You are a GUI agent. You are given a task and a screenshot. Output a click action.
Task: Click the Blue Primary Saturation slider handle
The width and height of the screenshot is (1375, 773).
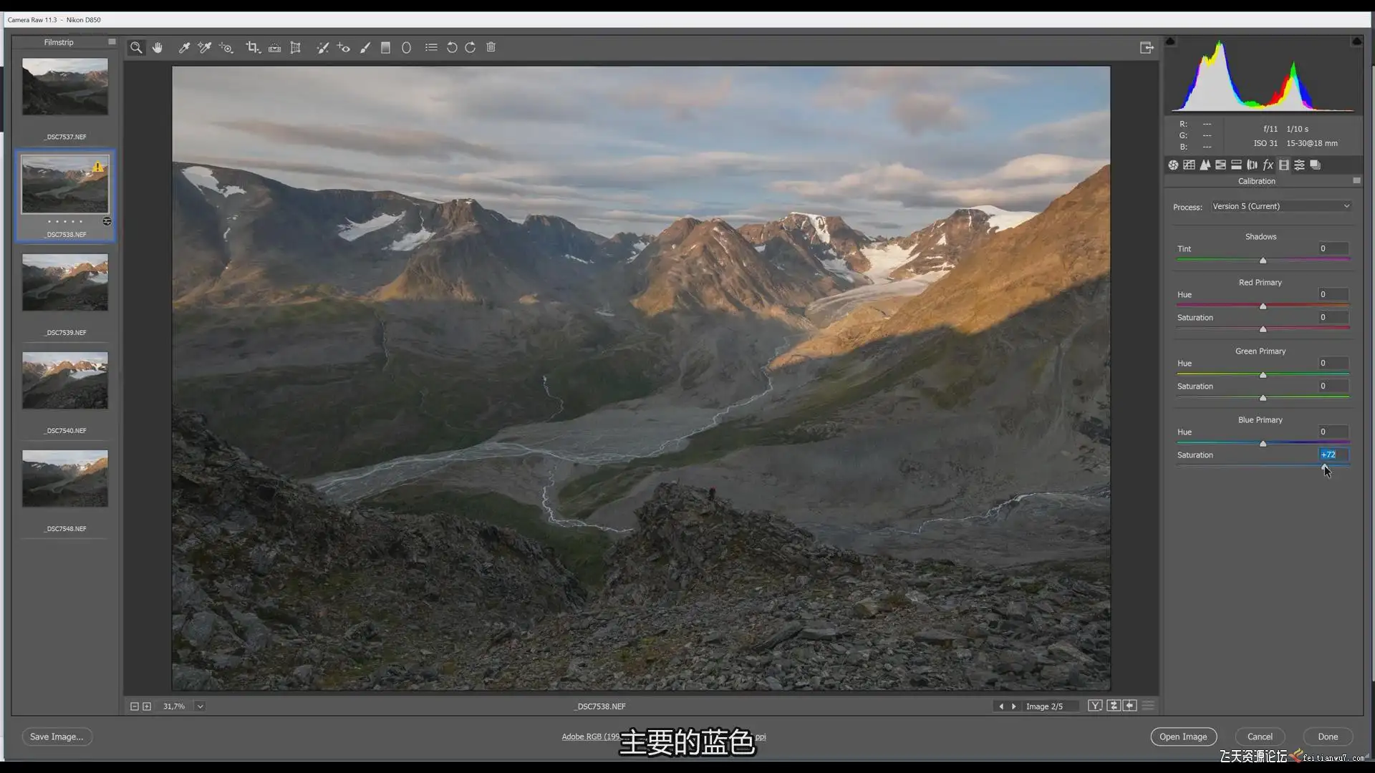[1325, 466]
